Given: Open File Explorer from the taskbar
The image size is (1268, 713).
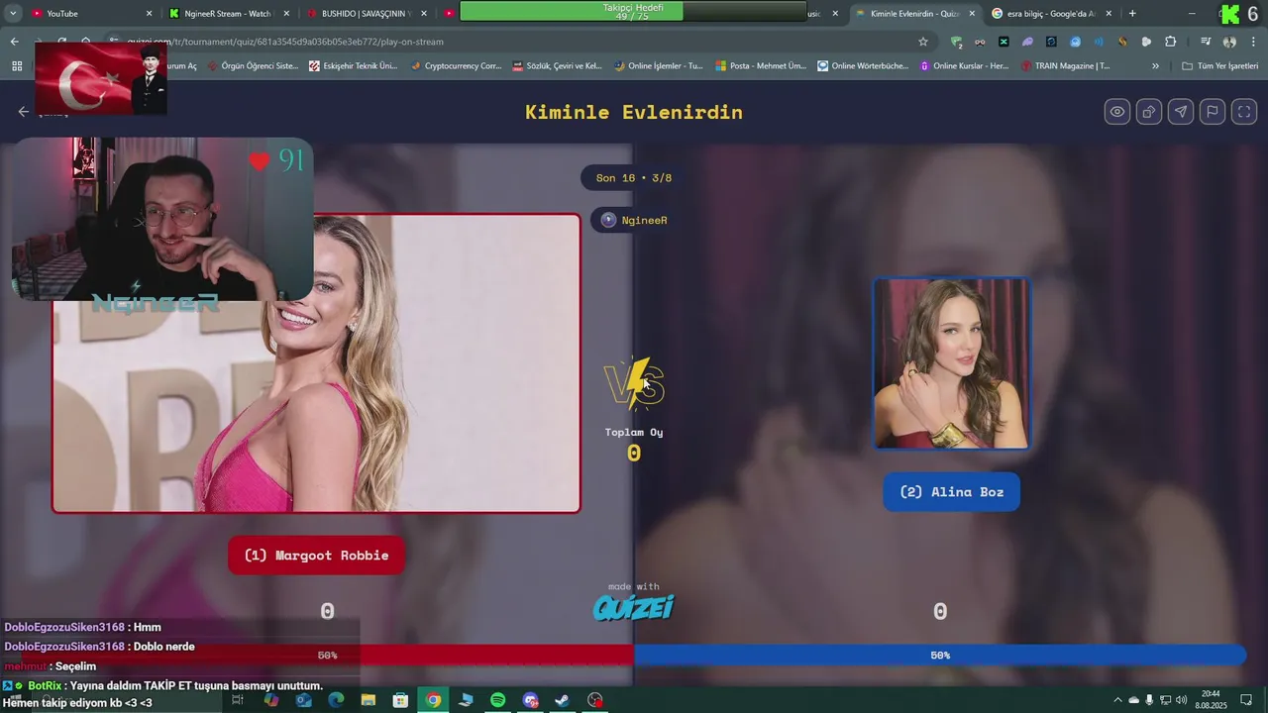Looking at the screenshot, I should click(x=369, y=700).
